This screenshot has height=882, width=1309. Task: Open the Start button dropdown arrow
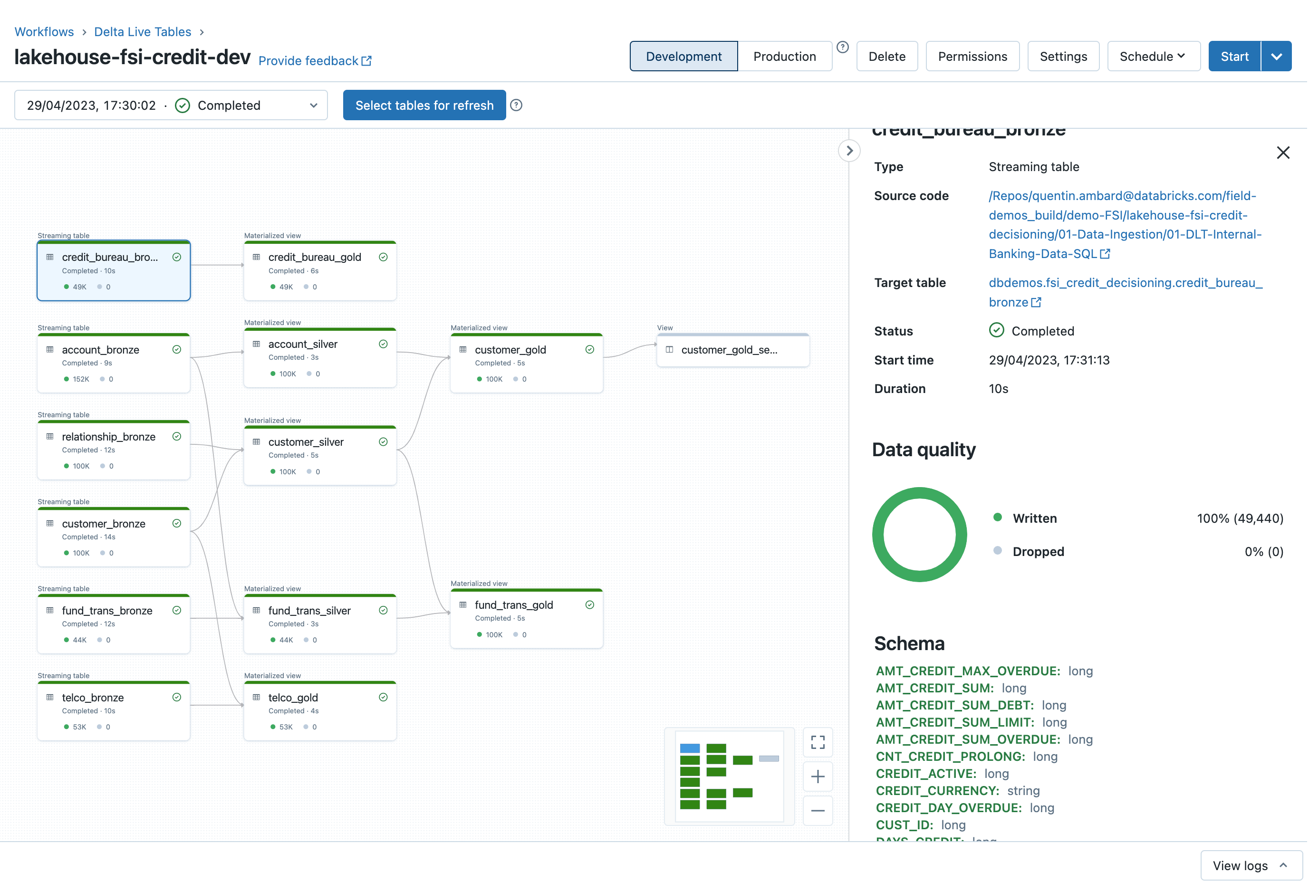[x=1276, y=56]
